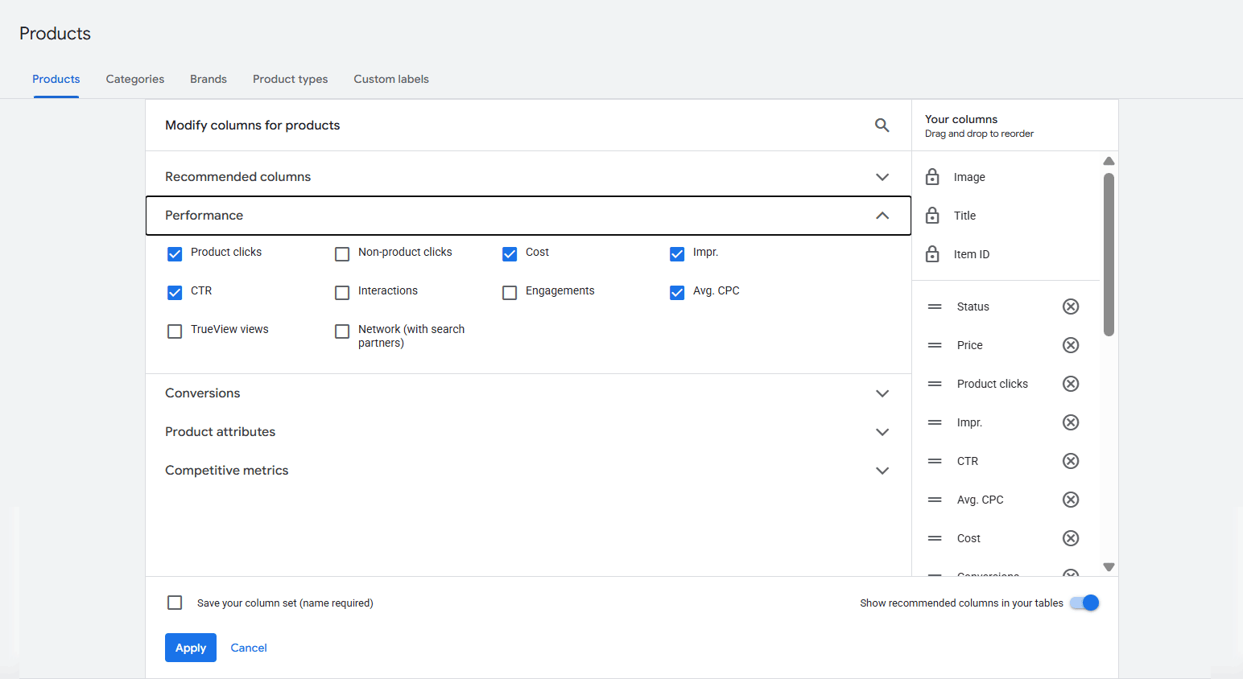Open the Custom labels tab

tap(391, 79)
